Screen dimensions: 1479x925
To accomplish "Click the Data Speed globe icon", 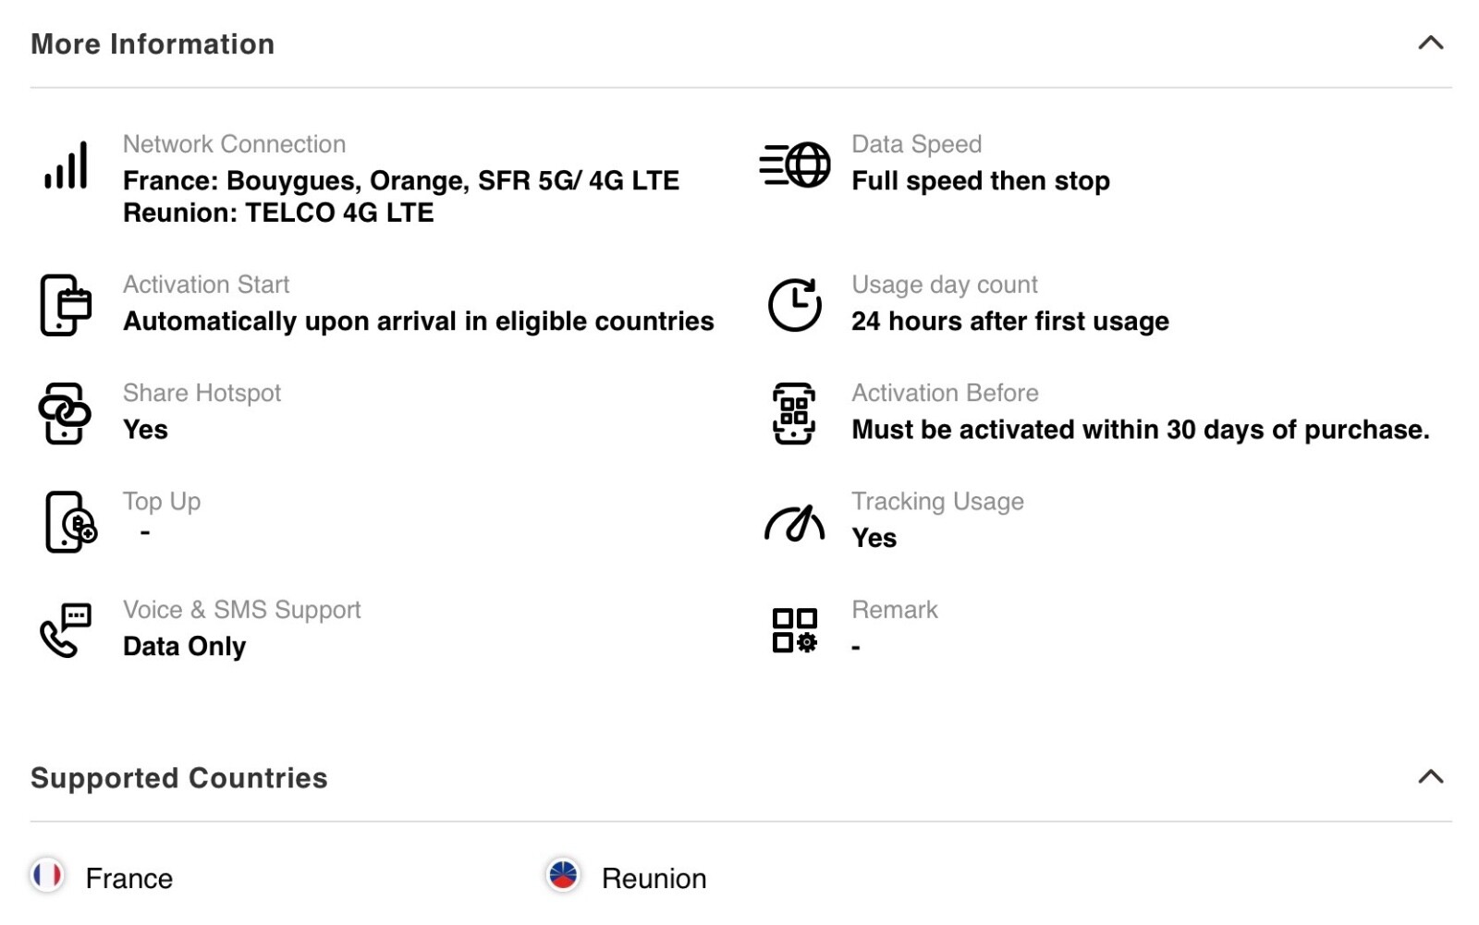I will coord(794,165).
